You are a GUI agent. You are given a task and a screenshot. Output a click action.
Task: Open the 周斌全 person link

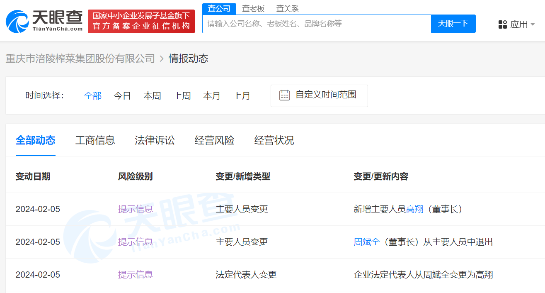[366, 242]
